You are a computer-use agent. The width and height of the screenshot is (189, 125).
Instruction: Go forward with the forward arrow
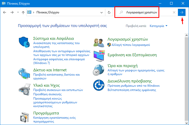12,12
